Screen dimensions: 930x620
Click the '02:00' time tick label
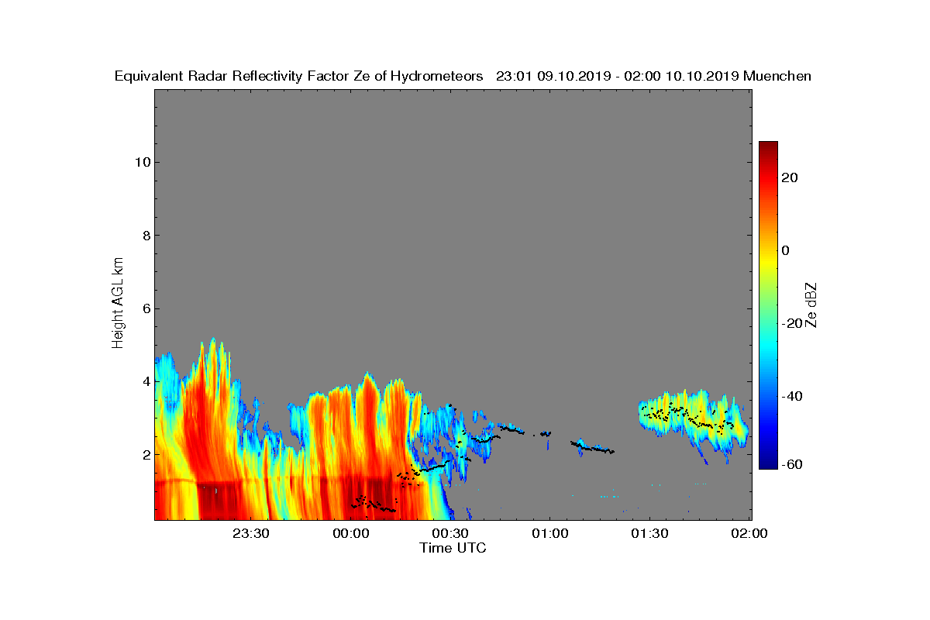click(x=749, y=534)
